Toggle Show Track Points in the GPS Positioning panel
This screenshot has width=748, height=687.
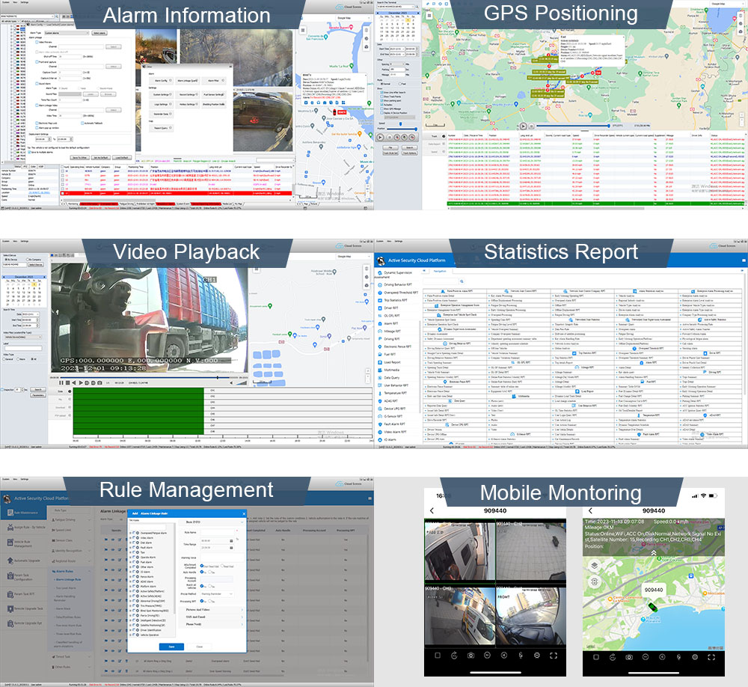382,97
